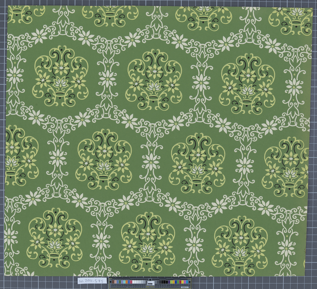Select the purple swatch on the calibration strip
The height and width of the screenshot is (289, 317).
tap(169, 282)
